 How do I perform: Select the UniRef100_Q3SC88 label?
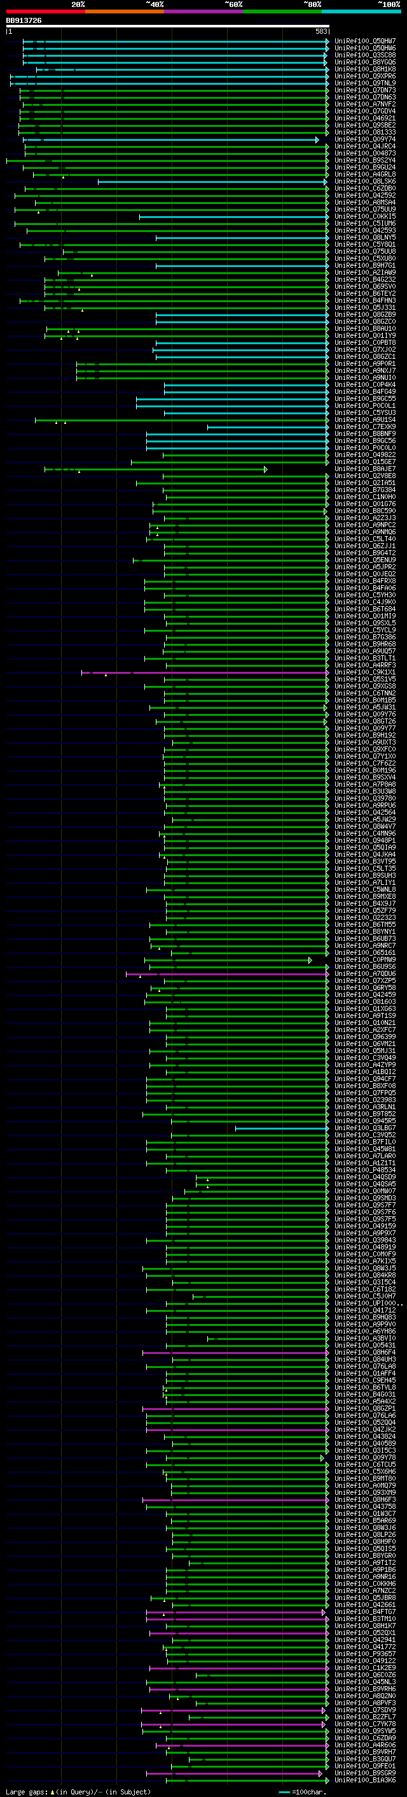pyautogui.click(x=365, y=55)
